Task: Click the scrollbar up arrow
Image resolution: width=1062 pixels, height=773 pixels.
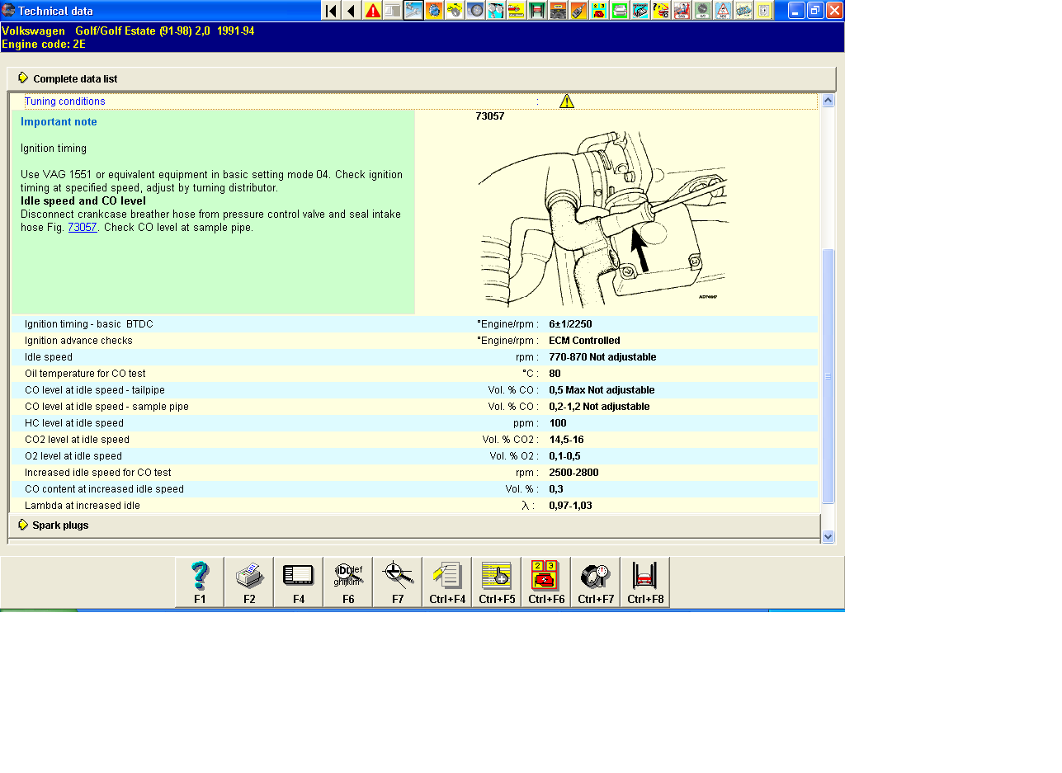Action: tap(828, 101)
